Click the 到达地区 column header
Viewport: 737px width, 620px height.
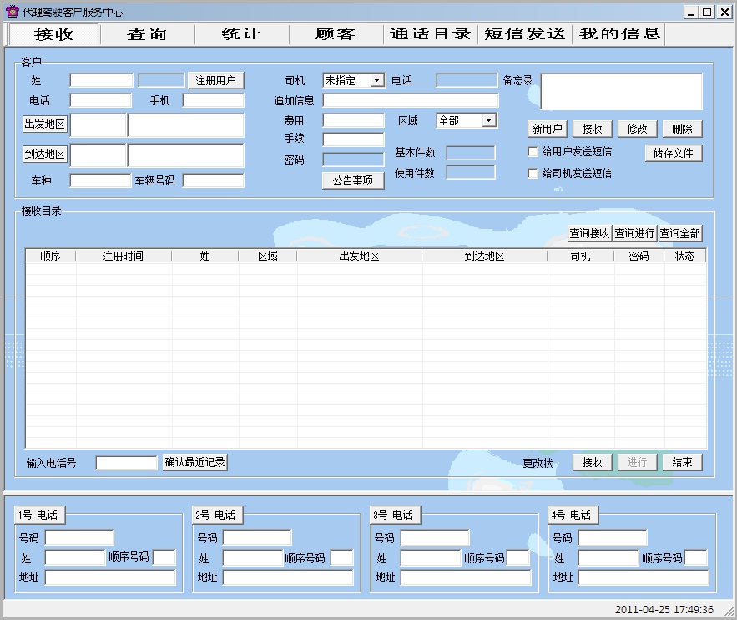point(485,256)
